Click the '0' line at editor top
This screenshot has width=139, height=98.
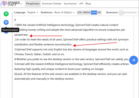coord(15,20)
